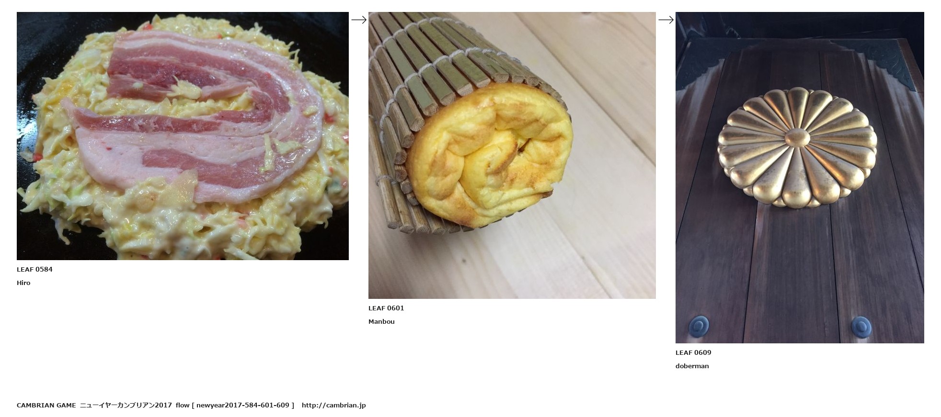Click the arrow after the okonomiyaki image

[359, 20]
